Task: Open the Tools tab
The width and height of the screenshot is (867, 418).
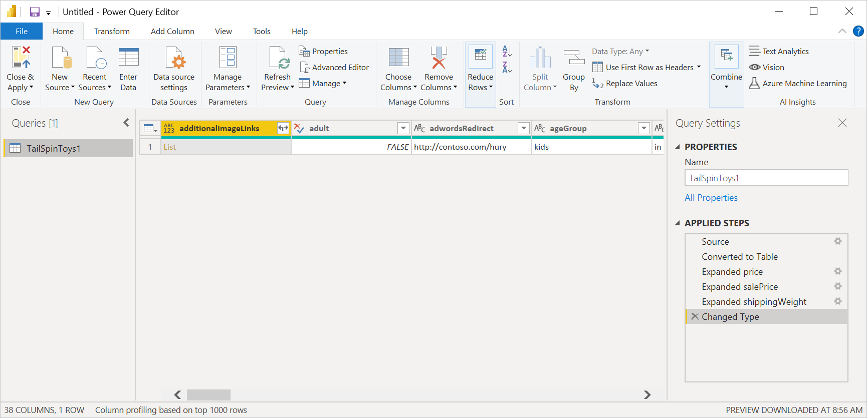Action: pos(262,31)
